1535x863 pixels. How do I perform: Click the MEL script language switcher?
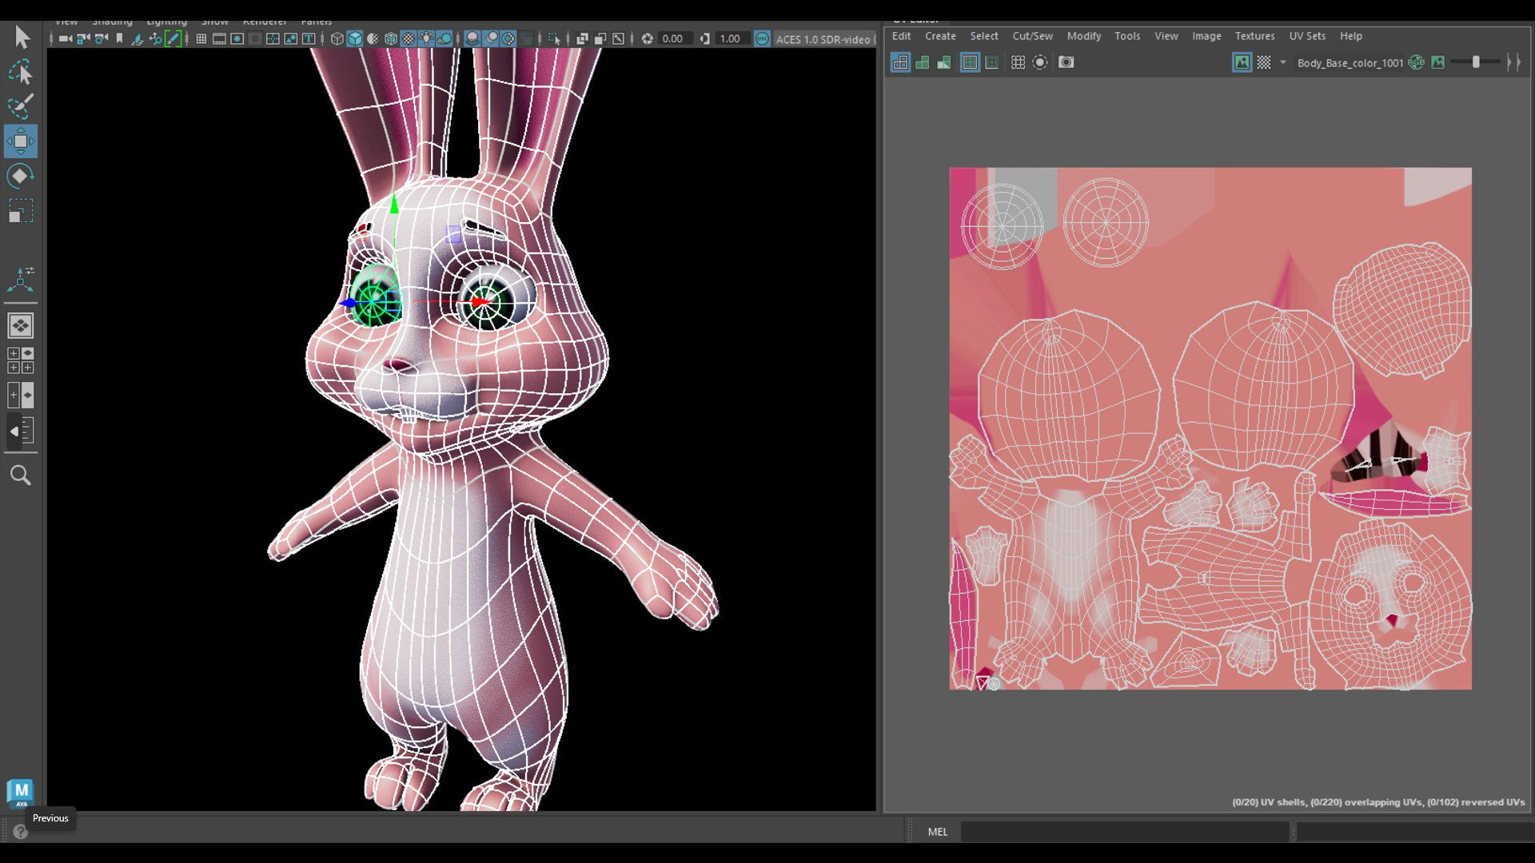coord(937,832)
